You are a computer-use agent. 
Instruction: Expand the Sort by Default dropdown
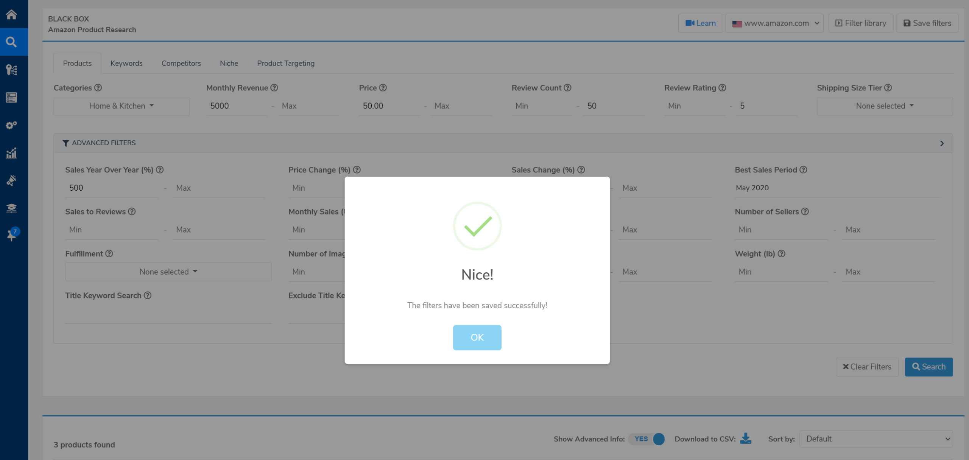click(876, 439)
